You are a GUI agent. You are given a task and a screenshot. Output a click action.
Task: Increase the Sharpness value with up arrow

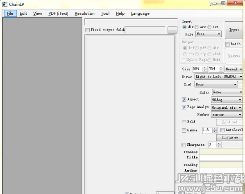click(x=219, y=143)
